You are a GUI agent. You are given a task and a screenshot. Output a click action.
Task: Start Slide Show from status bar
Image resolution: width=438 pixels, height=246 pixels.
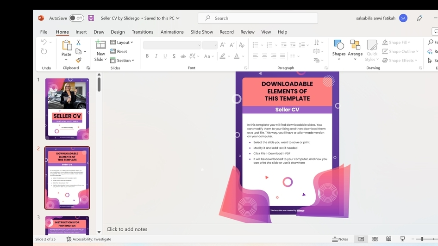click(x=402, y=239)
